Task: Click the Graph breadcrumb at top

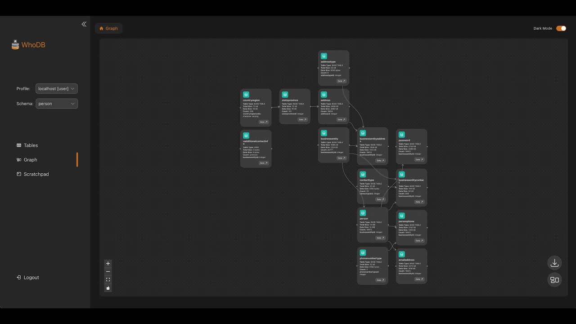Action: (x=108, y=28)
